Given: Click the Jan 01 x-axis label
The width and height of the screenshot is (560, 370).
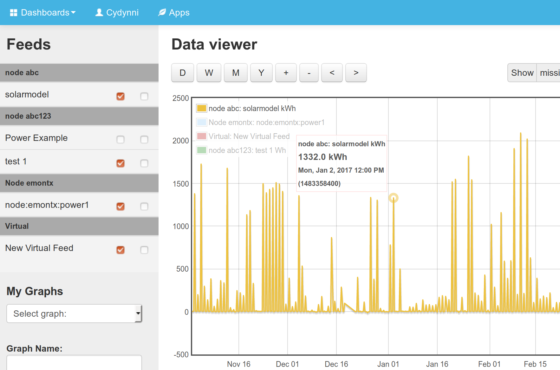Looking at the screenshot, I should 388,364.
